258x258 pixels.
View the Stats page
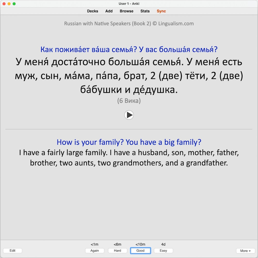coord(145,11)
